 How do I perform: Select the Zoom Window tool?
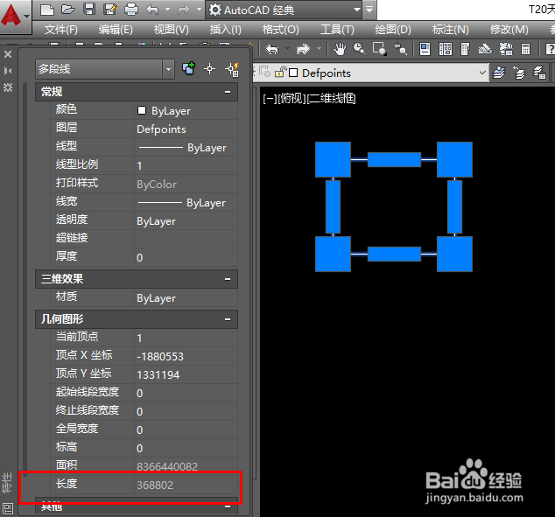pyautogui.click(x=380, y=49)
